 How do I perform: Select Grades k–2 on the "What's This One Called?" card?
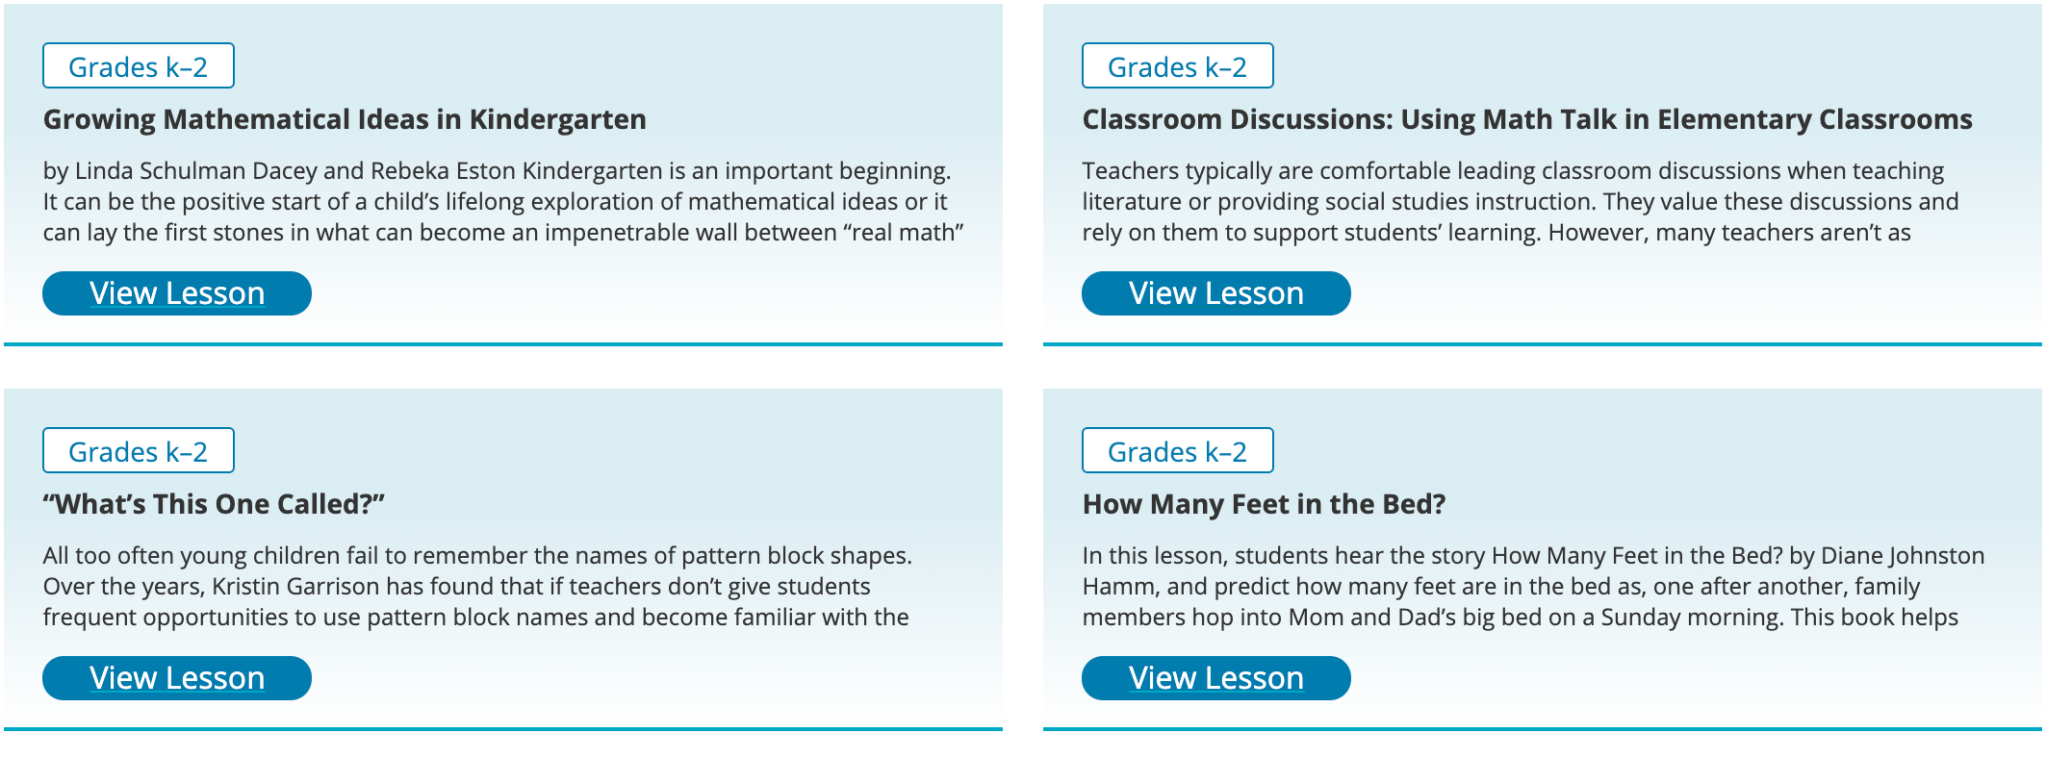(x=138, y=450)
